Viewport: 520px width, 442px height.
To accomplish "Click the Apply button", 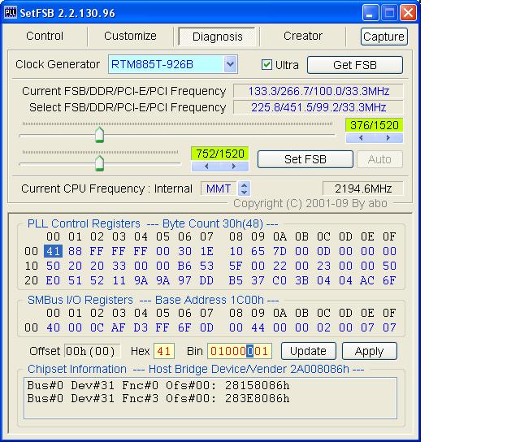I will click(370, 351).
